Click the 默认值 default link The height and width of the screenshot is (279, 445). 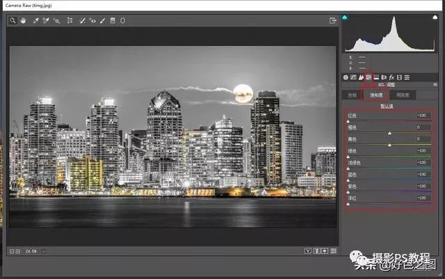point(387,106)
